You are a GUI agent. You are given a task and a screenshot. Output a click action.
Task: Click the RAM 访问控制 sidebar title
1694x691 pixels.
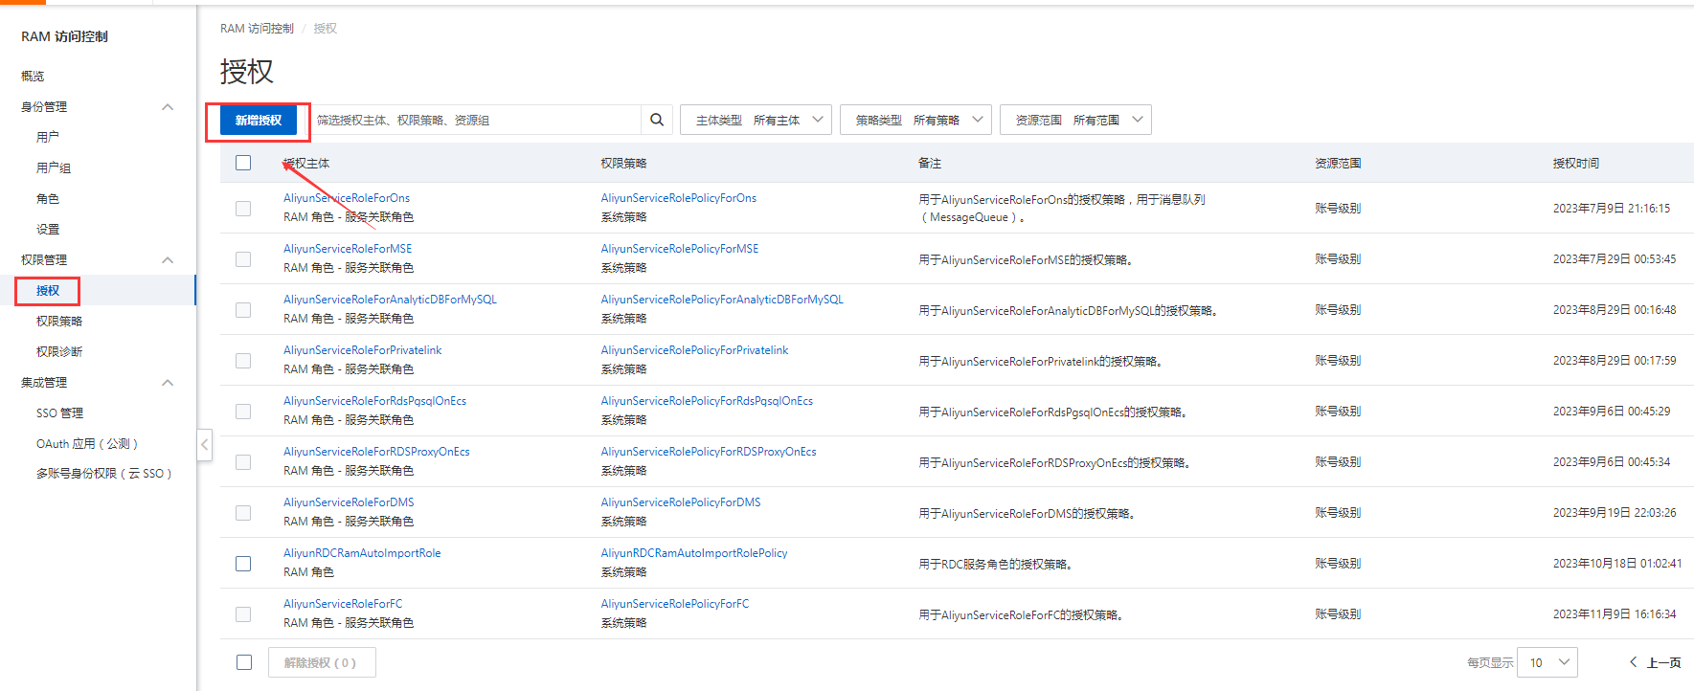point(65,36)
